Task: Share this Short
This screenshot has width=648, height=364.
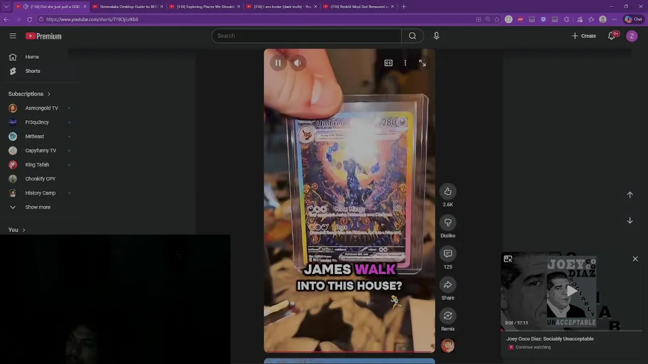Action: tap(448, 285)
